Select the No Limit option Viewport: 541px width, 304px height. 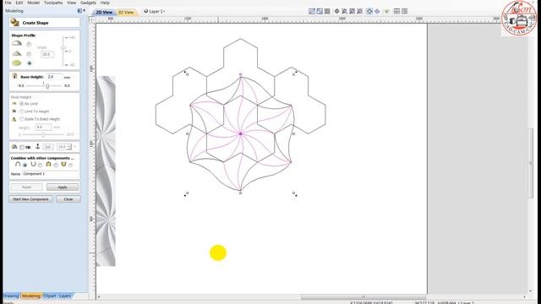(x=21, y=103)
